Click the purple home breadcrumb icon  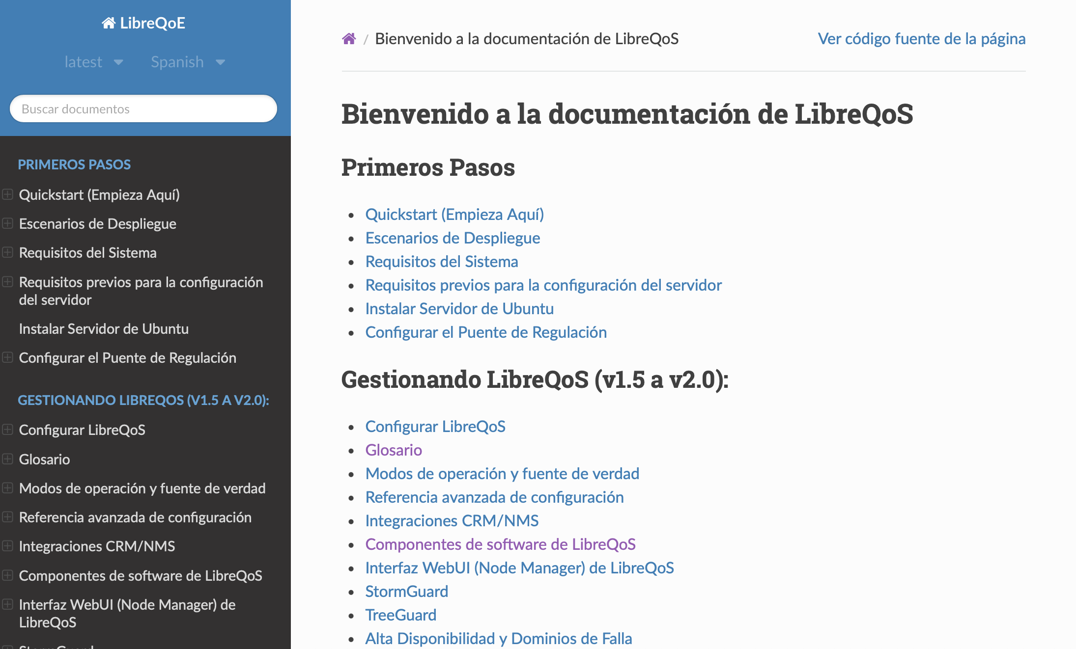[349, 39]
